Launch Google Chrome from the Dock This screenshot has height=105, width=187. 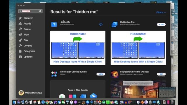tap(47, 102)
